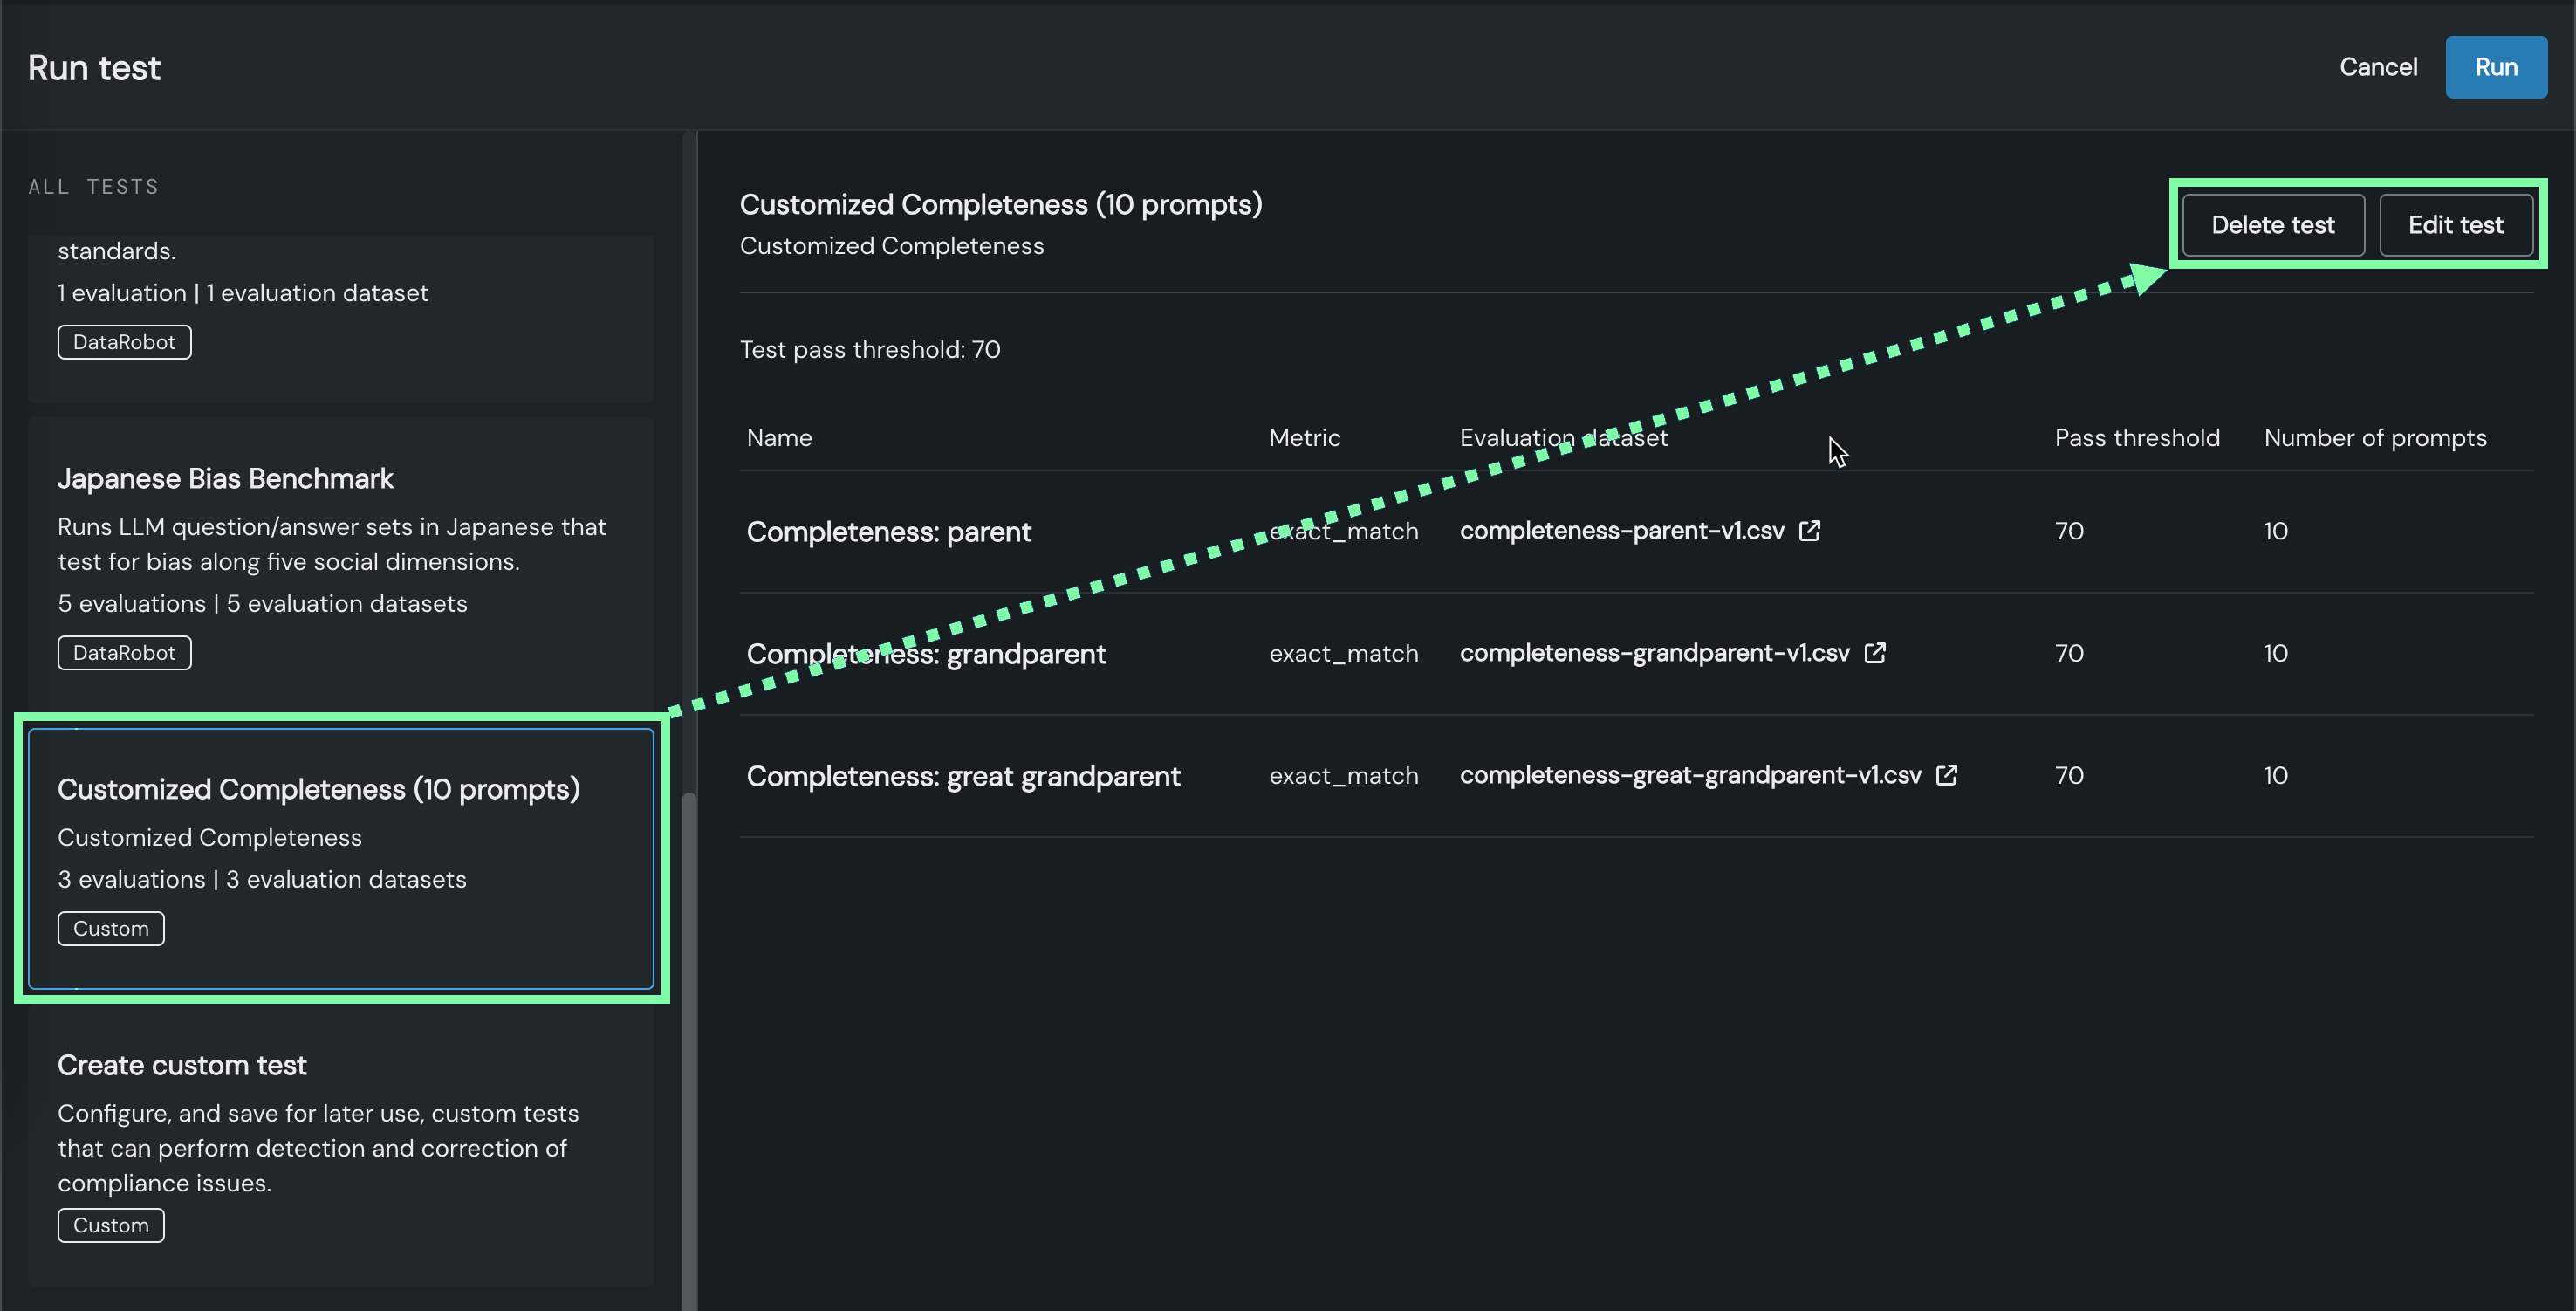Select Customized Completeness (10 prompts) test card
This screenshot has width=2576, height=1311.
[340, 858]
